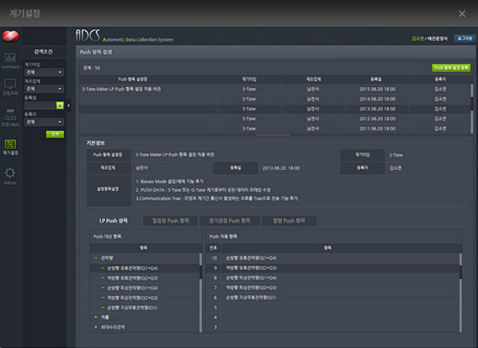478x348 pixels.
Task: Expand the 최대수요전력 tree node
Action: (x=96, y=327)
